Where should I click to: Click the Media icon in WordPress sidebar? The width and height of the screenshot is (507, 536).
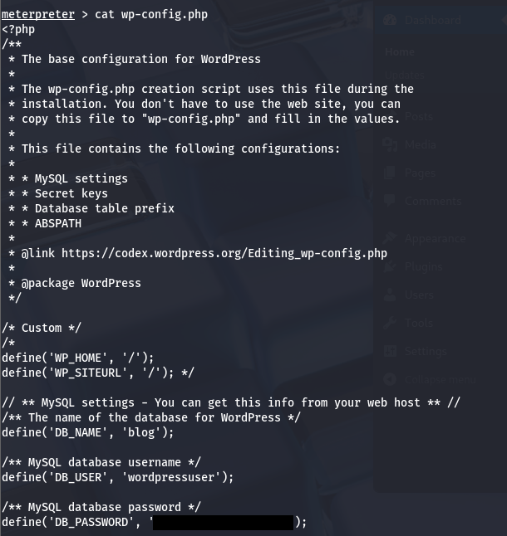pyautogui.click(x=391, y=144)
